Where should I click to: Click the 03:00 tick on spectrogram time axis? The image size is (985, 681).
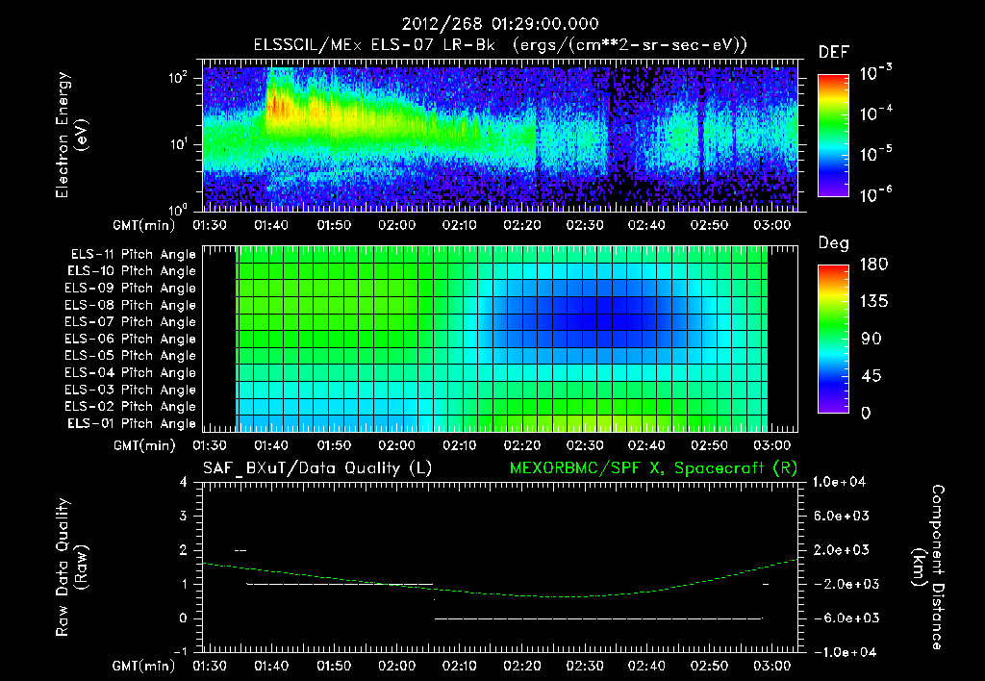coord(772,225)
